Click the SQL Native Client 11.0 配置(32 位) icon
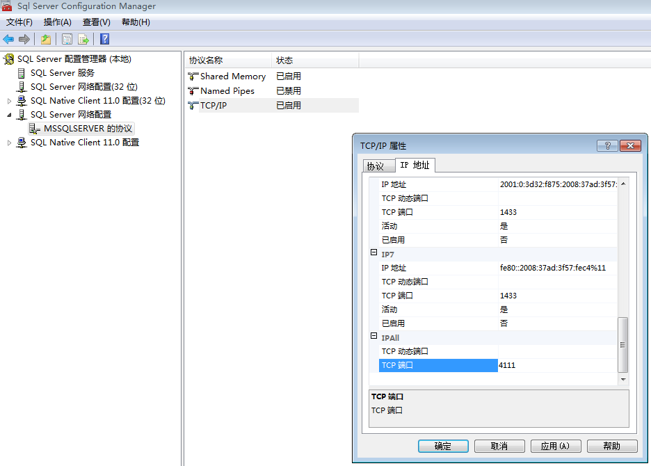 (21, 101)
